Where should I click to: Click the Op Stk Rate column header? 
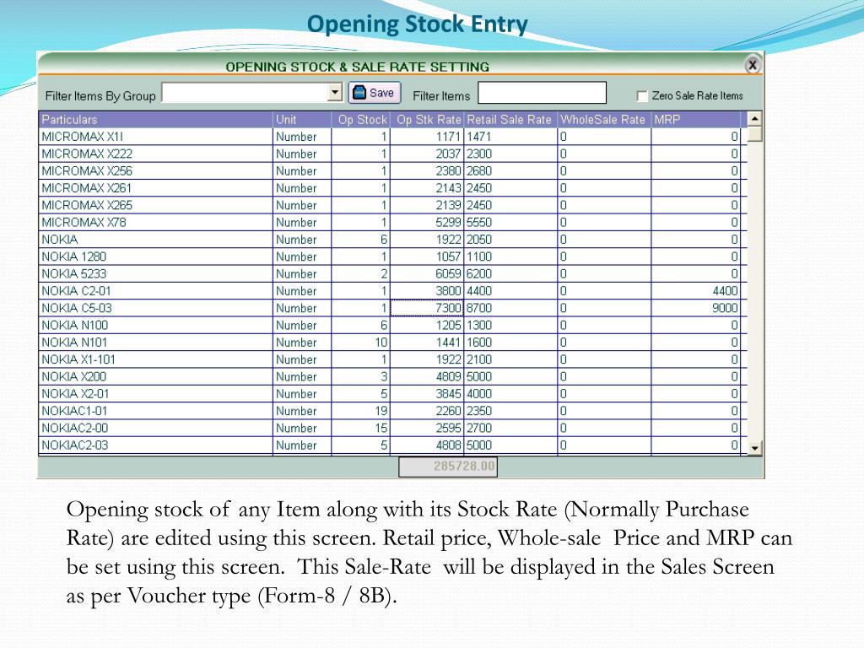pos(427,120)
